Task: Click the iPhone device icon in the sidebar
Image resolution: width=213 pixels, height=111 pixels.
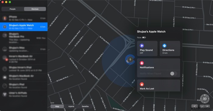Action: pos(5,18)
